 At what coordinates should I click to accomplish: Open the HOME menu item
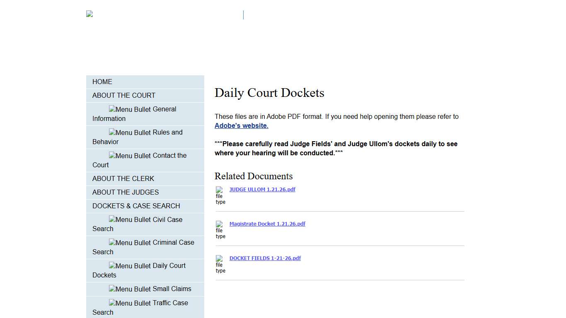[x=102, y=82]
